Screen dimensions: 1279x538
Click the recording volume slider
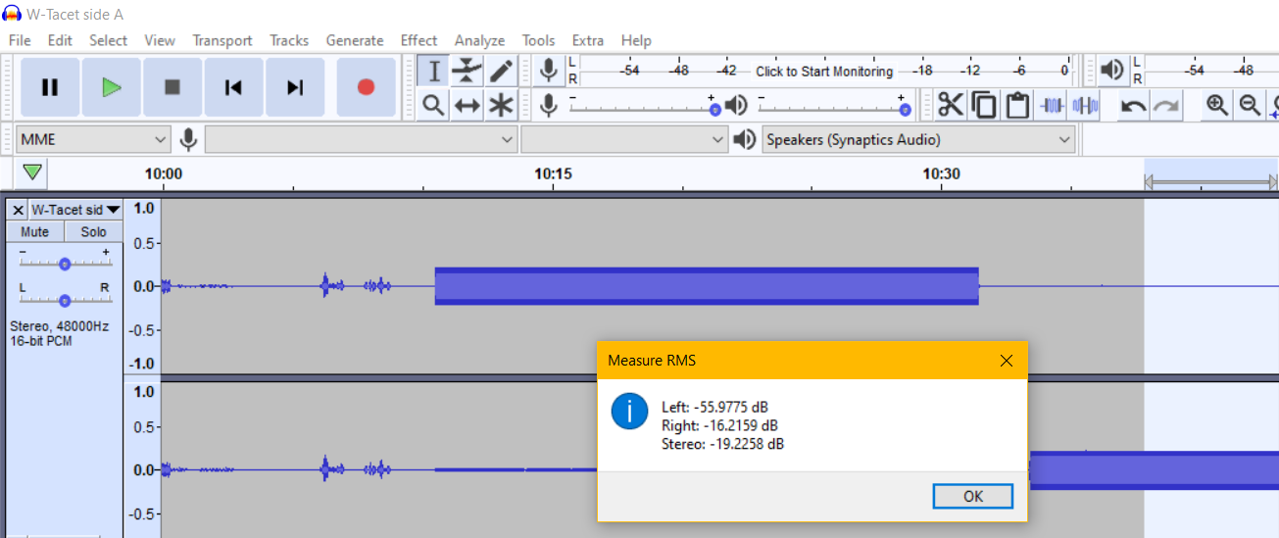coord(643,105)
